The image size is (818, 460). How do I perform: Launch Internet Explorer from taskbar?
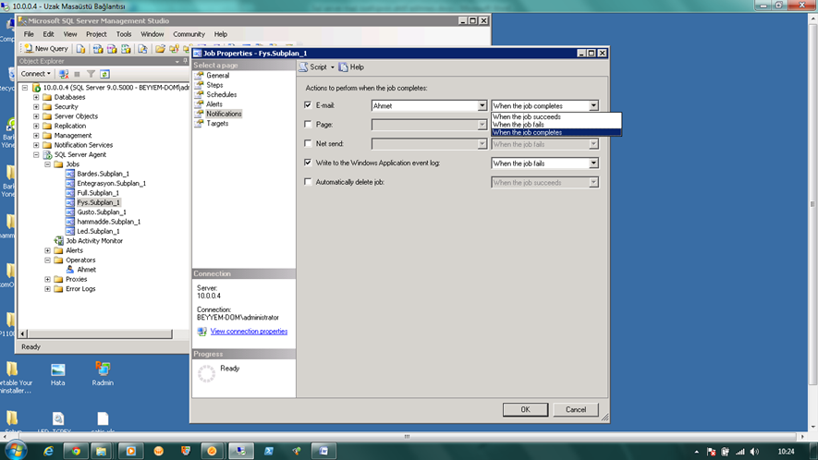click(x=48, y=451)
